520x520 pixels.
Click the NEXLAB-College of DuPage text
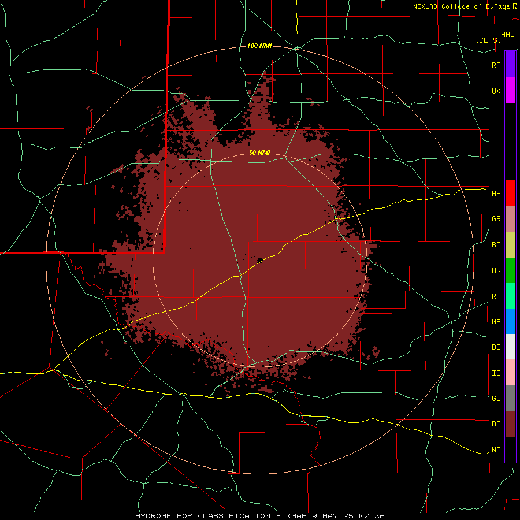[x=461, y=6]
